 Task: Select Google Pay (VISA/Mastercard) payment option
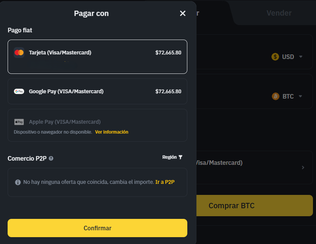tap(97, 91)
